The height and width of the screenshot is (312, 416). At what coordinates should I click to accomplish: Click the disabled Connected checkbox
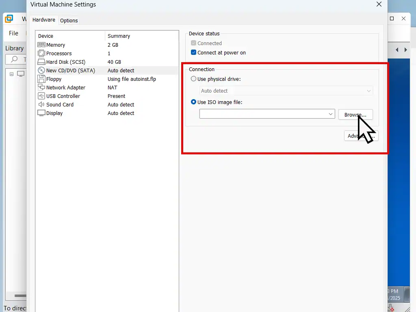pos(194,43)
